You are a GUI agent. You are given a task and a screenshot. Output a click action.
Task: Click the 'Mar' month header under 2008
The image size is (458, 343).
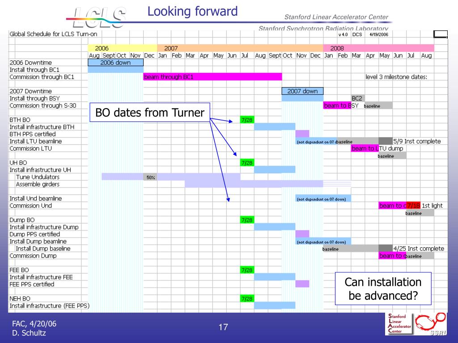tap(356, 55)
